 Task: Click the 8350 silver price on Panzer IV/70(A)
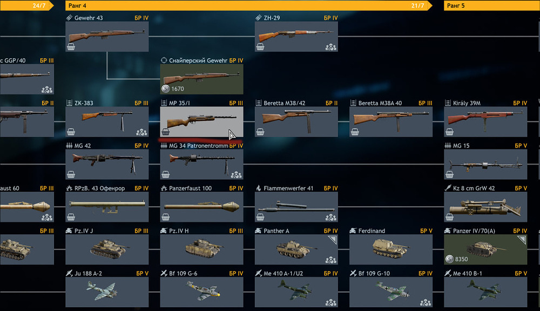457,259
